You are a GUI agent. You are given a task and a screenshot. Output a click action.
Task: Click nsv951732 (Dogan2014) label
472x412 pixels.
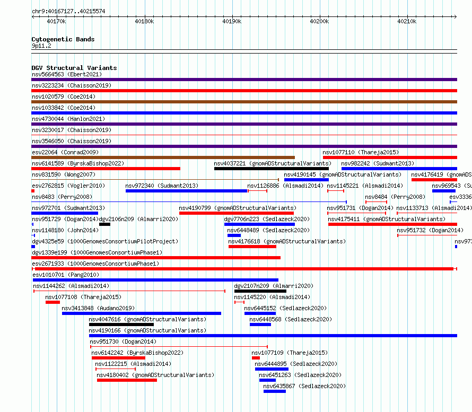pyautogui.click(x=430, y=230)
